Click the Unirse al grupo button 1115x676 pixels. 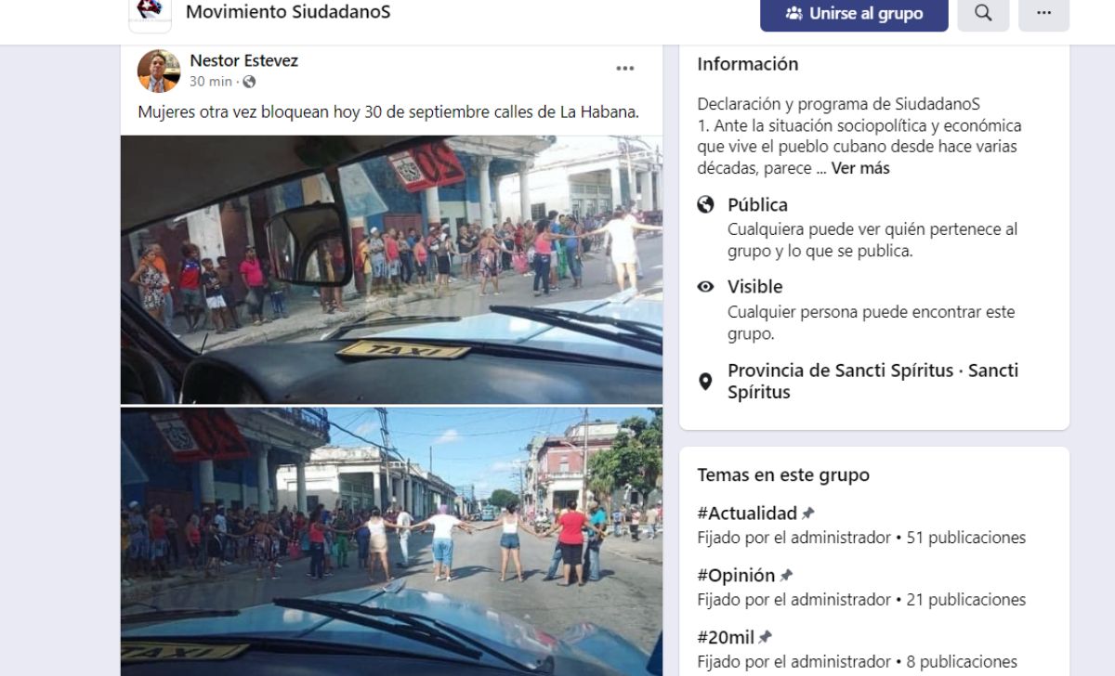click(854, 13)
